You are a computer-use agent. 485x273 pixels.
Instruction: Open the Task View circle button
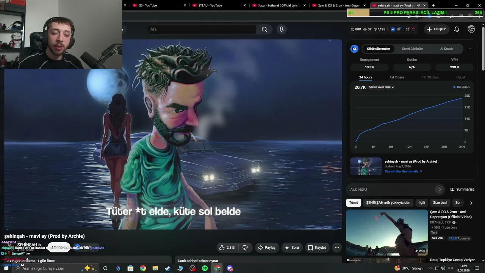[105, 268]
